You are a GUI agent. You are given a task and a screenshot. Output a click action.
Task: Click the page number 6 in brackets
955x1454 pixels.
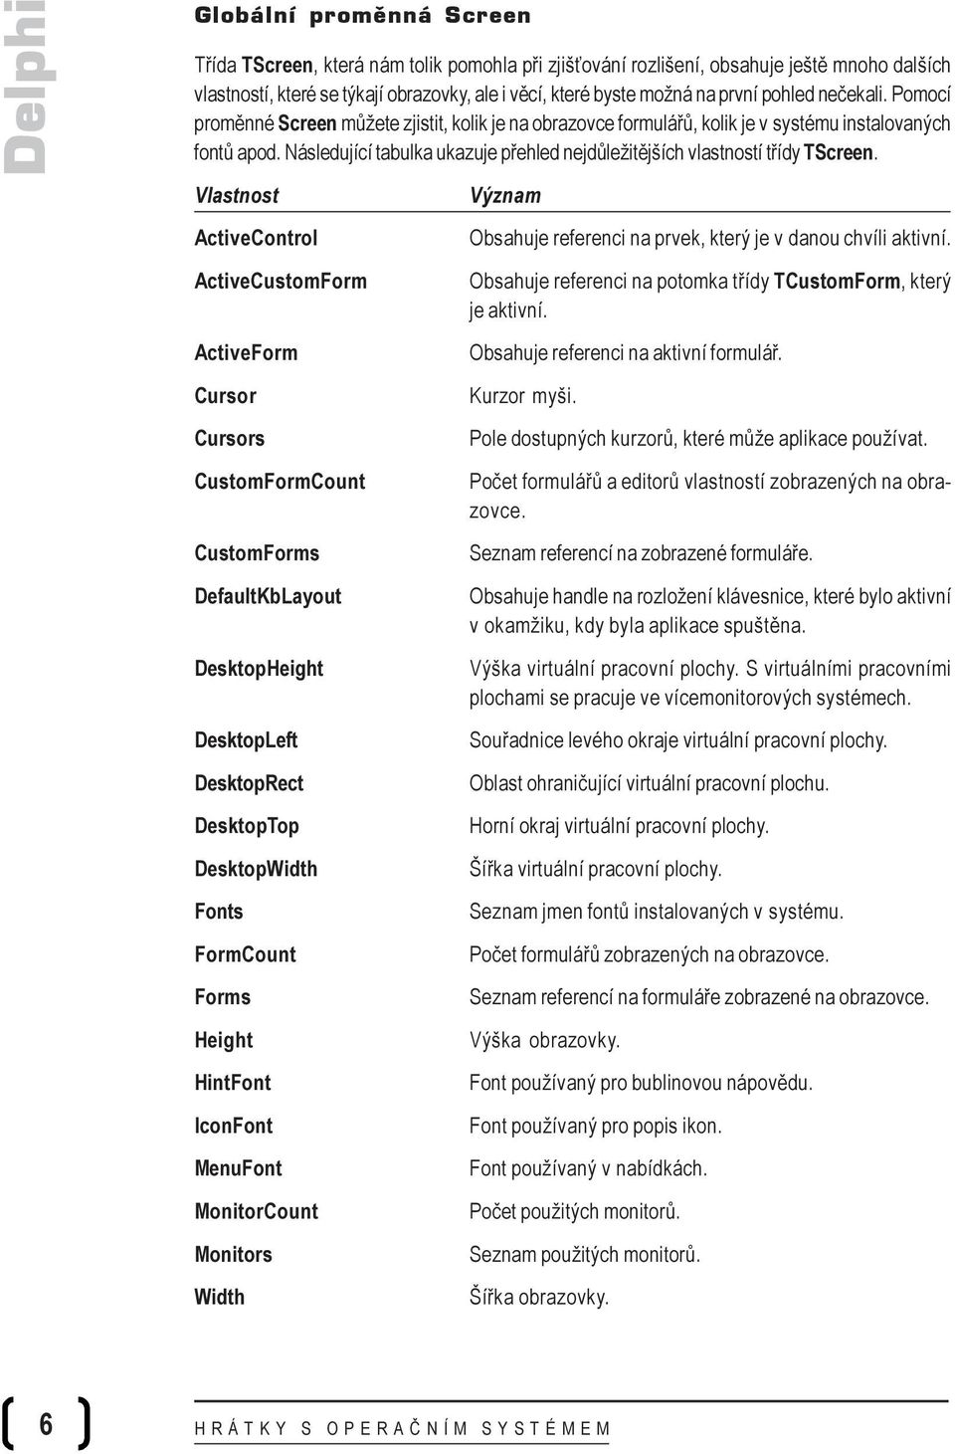pos(46,1424)
